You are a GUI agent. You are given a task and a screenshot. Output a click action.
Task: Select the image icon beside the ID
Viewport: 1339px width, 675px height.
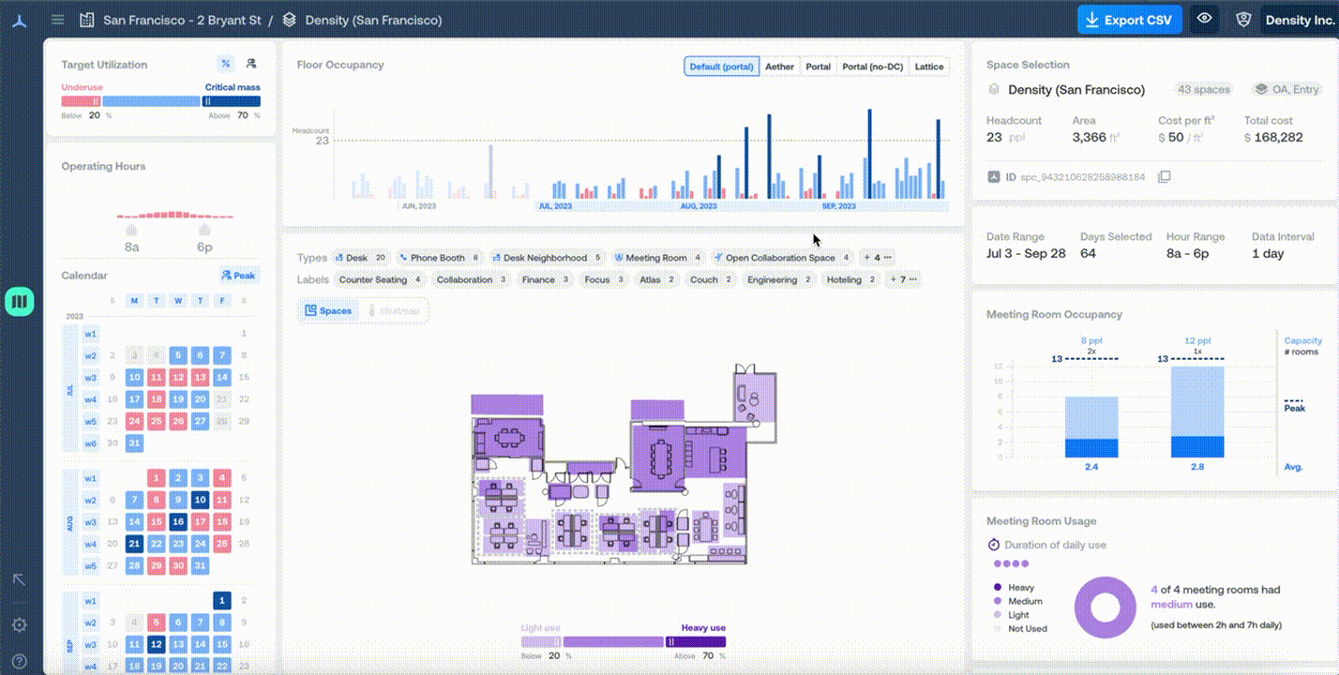point(994,176)
